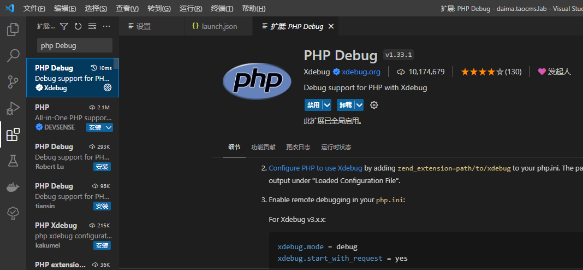Install the DEVSENSE PHP extension
This screenshot has width=583, height=270.
95,127
